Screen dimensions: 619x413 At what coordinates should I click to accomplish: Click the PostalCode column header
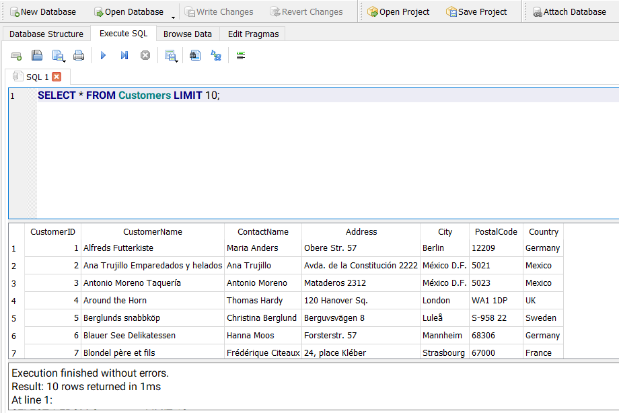coord(497,232)
